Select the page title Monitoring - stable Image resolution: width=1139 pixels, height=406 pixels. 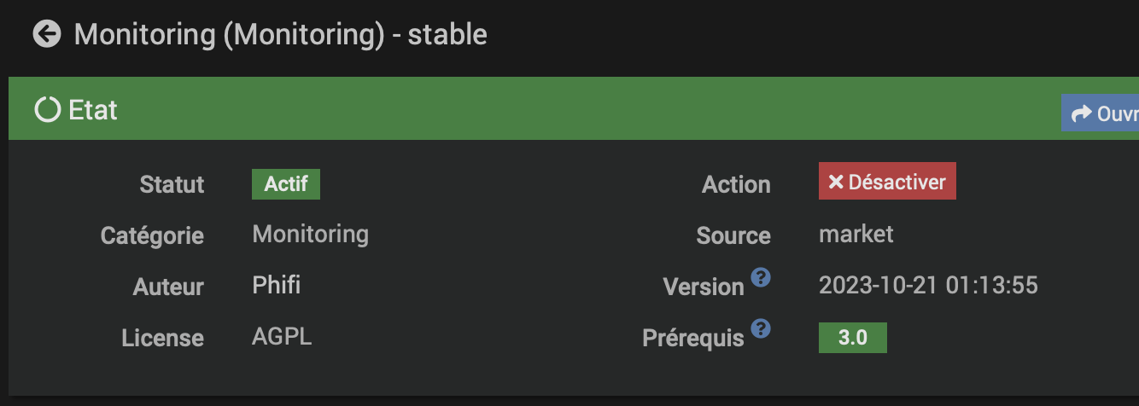coord(280,35)
